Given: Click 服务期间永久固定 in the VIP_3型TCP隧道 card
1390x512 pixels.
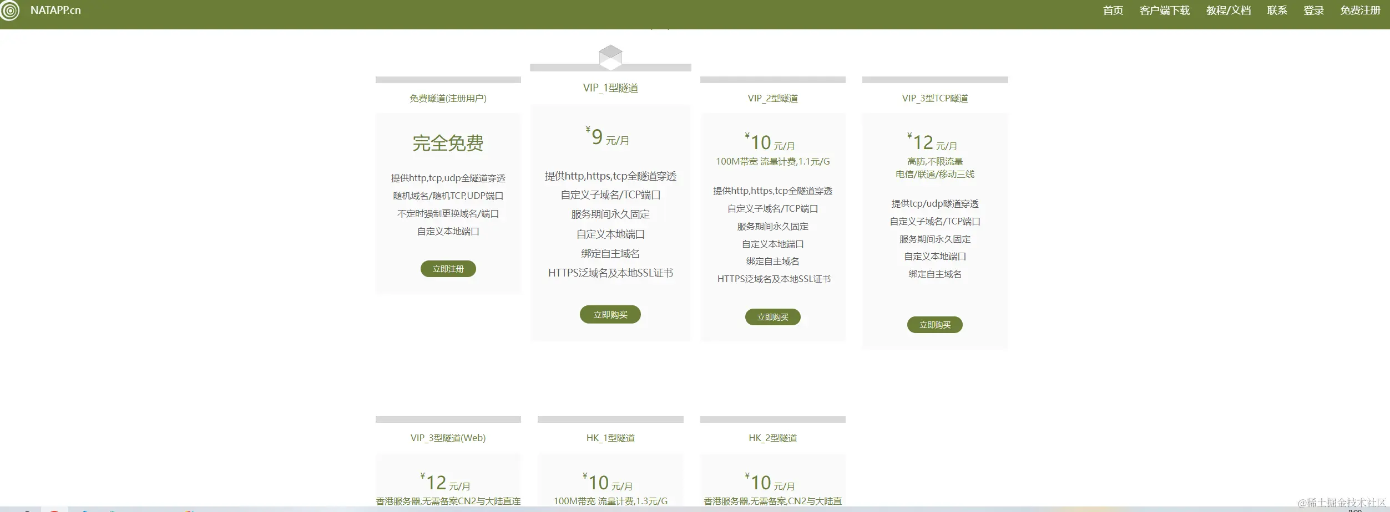Looking at the screenshot, I should pyautogui.click(x=935, y=239).
